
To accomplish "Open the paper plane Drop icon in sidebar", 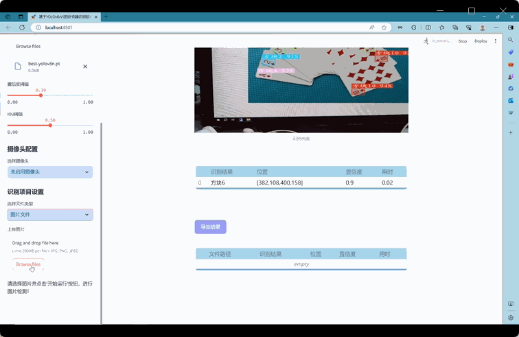I will click(510, 113).
